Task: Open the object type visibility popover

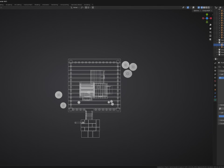Action: [184, 7]
